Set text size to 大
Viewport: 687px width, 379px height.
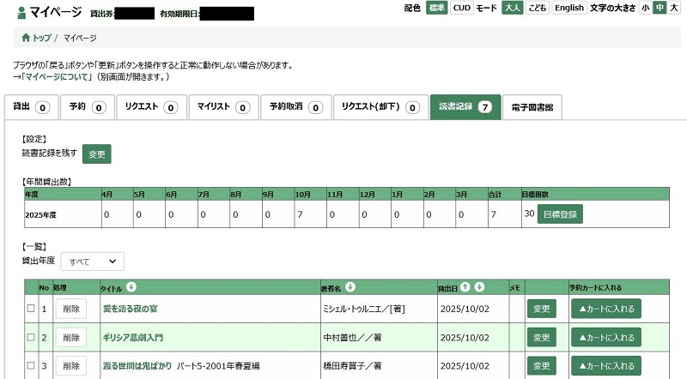pyautogui.click(x=675, y=9)
